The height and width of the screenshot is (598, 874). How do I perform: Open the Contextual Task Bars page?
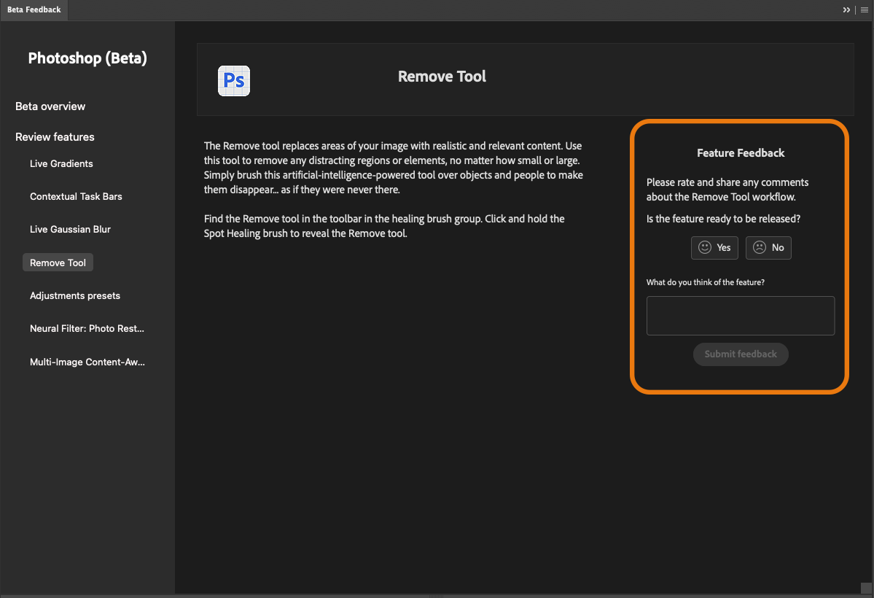click(x=76, y=196)
